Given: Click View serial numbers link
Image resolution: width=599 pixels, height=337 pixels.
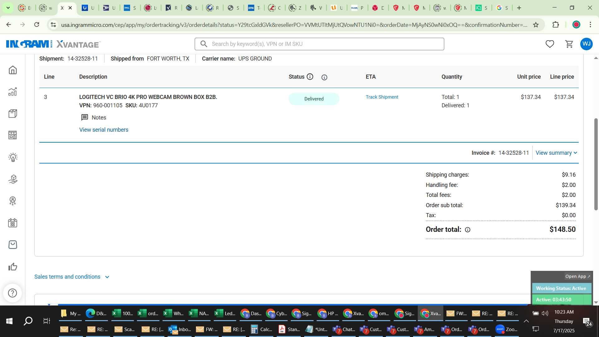Looking at the screenshot, I should point(104,130).
